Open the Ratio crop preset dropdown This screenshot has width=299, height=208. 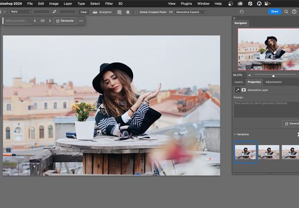(21, 12)
